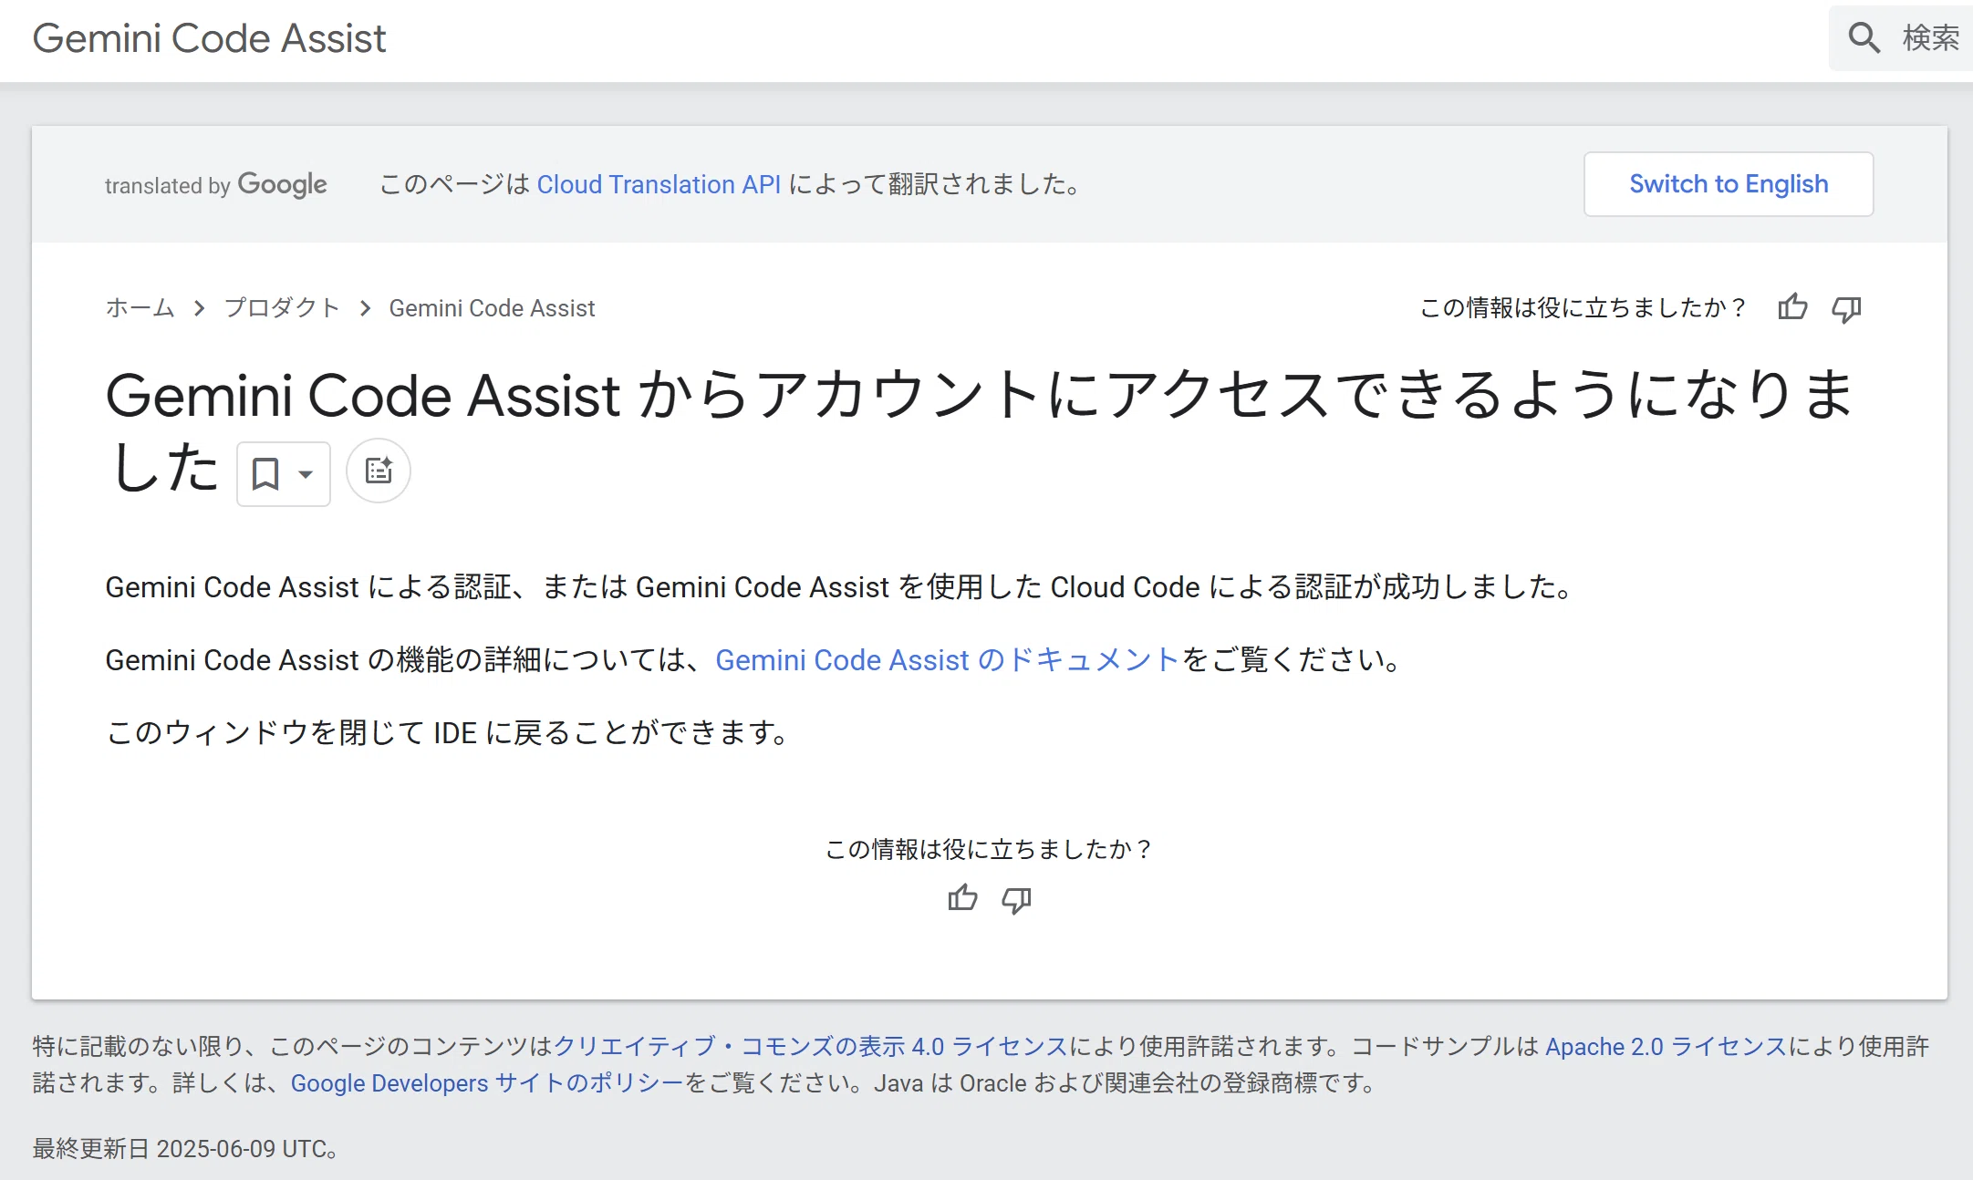Focus the 検索 search field
This screenshot has width=1973, height=1180.
(x=1901, y=38)
